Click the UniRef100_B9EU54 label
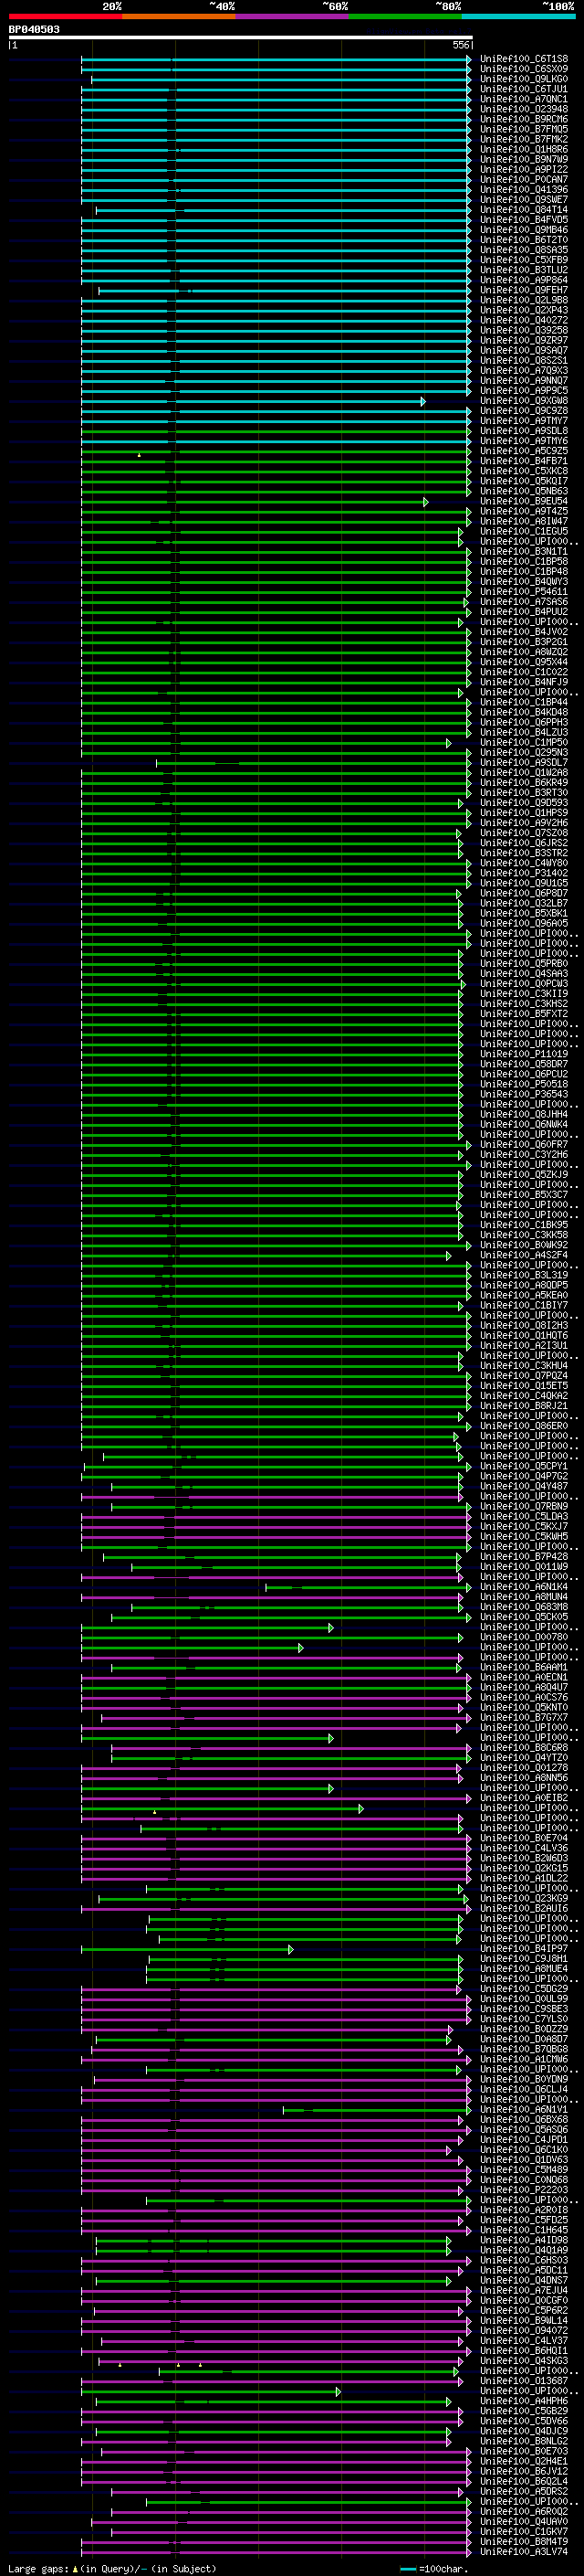The width and height of the screenshot is (584, 2576). pyautogui.click(x=524, y=501)
